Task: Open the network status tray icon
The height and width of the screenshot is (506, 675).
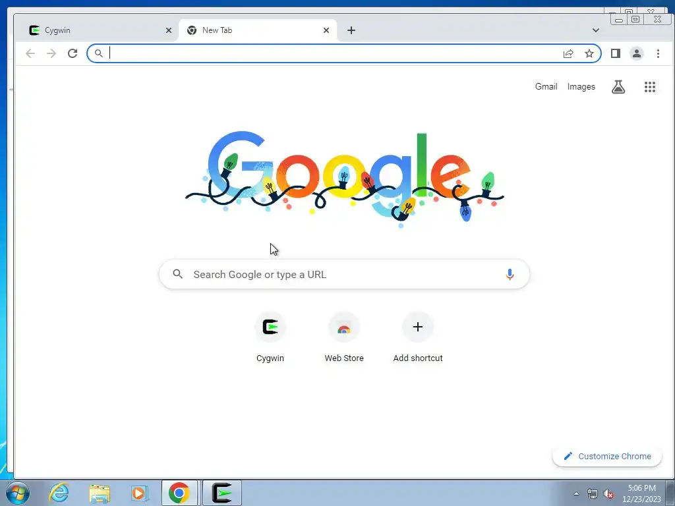Action: (593, 494)
